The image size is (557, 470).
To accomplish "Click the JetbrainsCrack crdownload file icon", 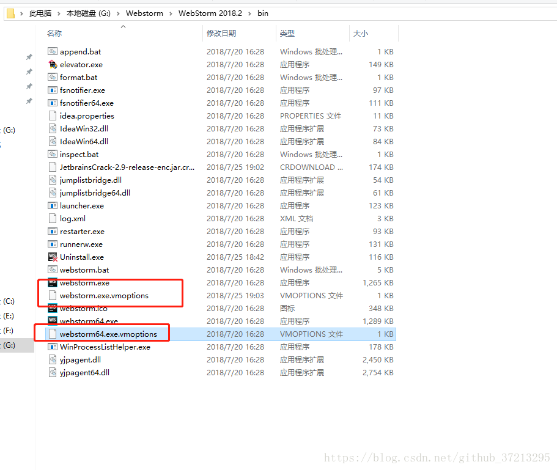I will pos(53,167).
